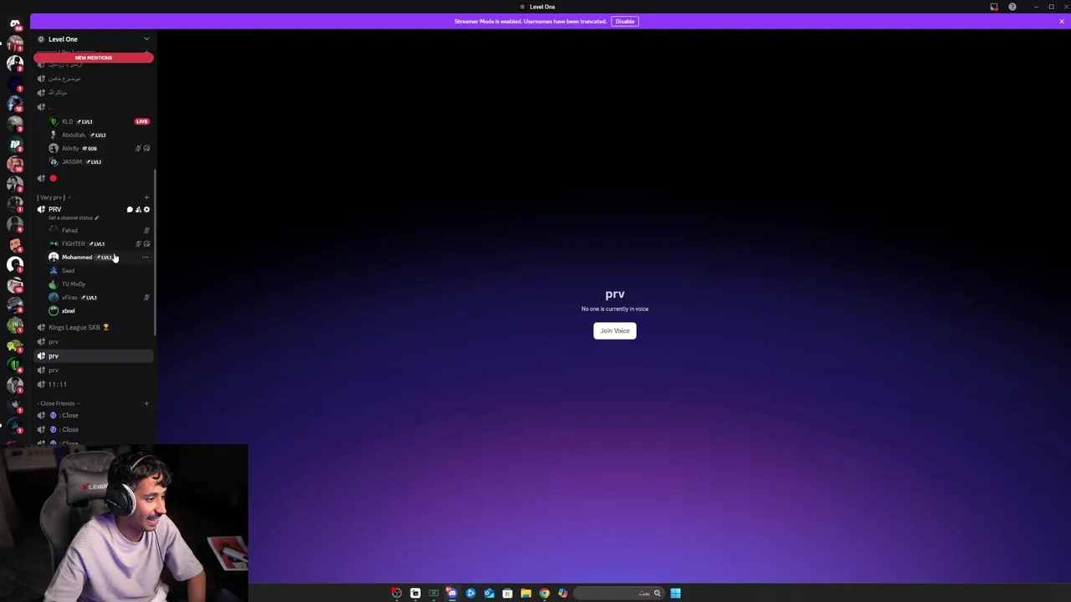Add a channel to the Very prv category
This screenshot has width=1071, height=602.
point(146,197)
